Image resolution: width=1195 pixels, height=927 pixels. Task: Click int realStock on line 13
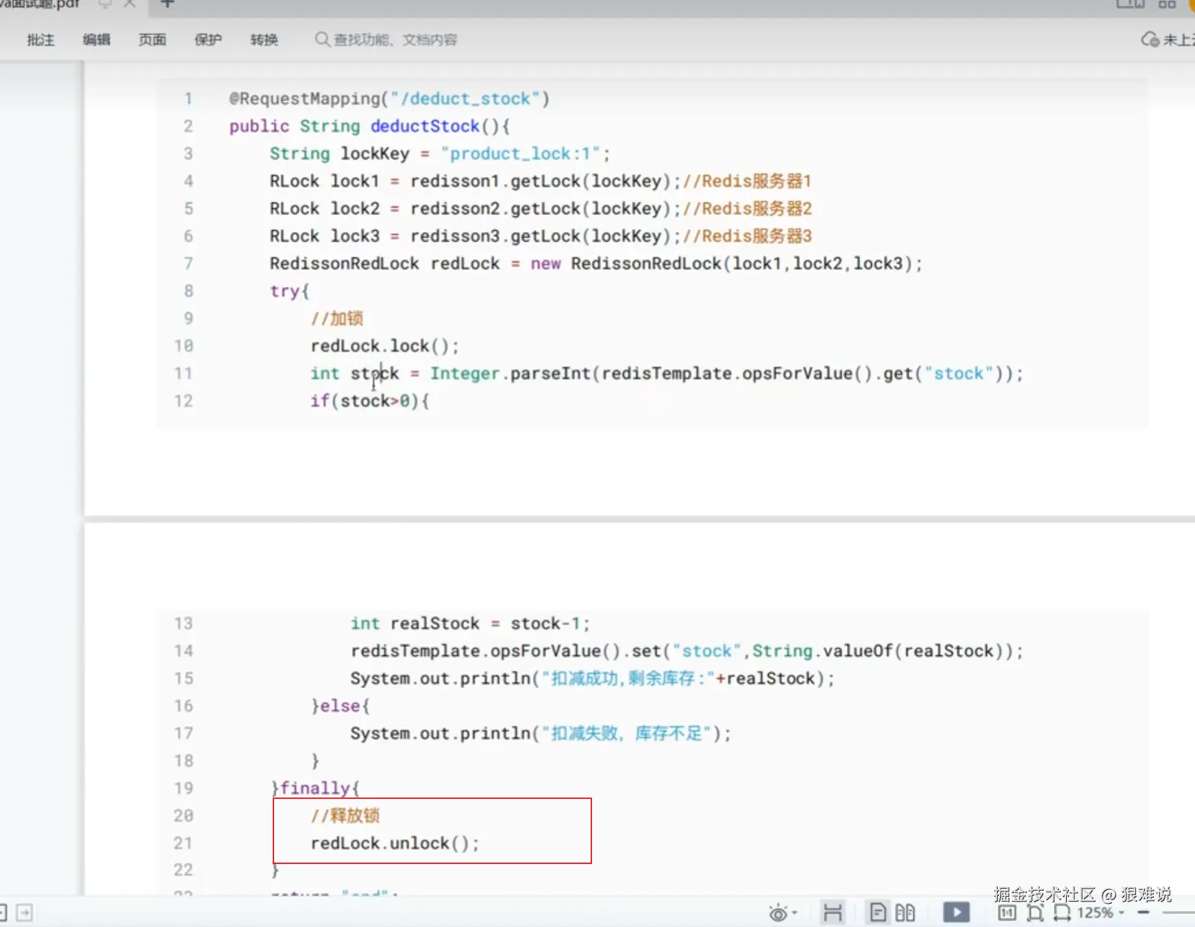coord(415,623)
